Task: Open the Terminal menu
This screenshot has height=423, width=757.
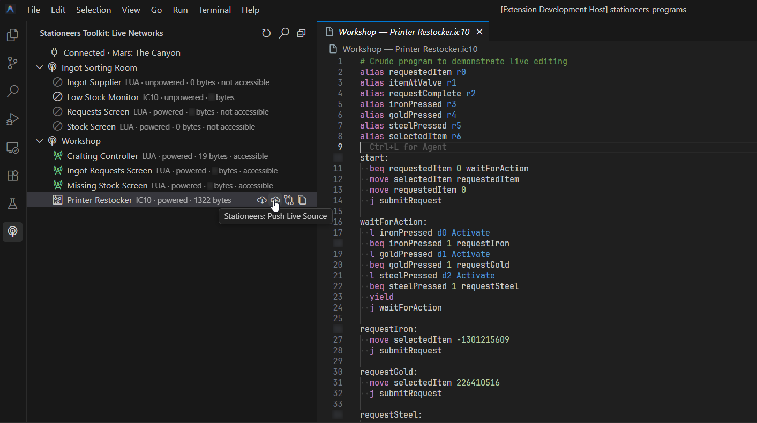Action: [x=215, y=10]
